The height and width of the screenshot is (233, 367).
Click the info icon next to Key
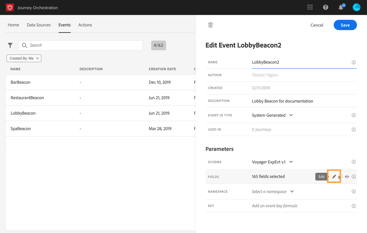tap(354, 206)
